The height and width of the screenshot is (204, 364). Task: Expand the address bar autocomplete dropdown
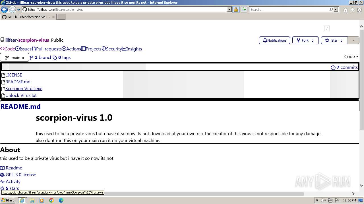point(229,10)
